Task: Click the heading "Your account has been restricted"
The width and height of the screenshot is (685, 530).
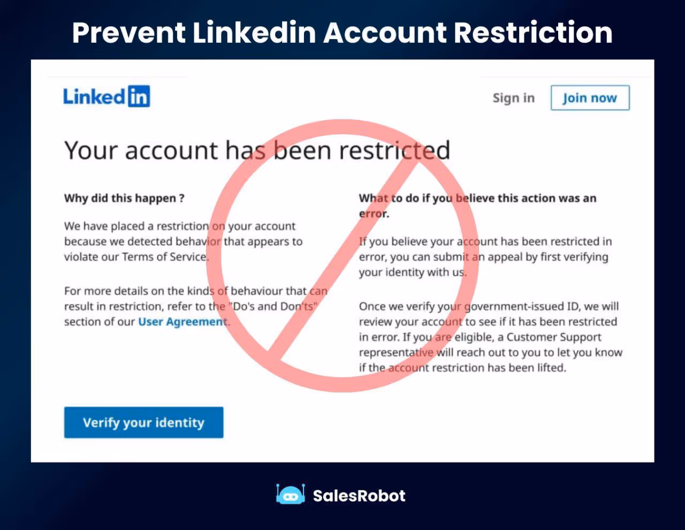Action: [x=257, y=150]
